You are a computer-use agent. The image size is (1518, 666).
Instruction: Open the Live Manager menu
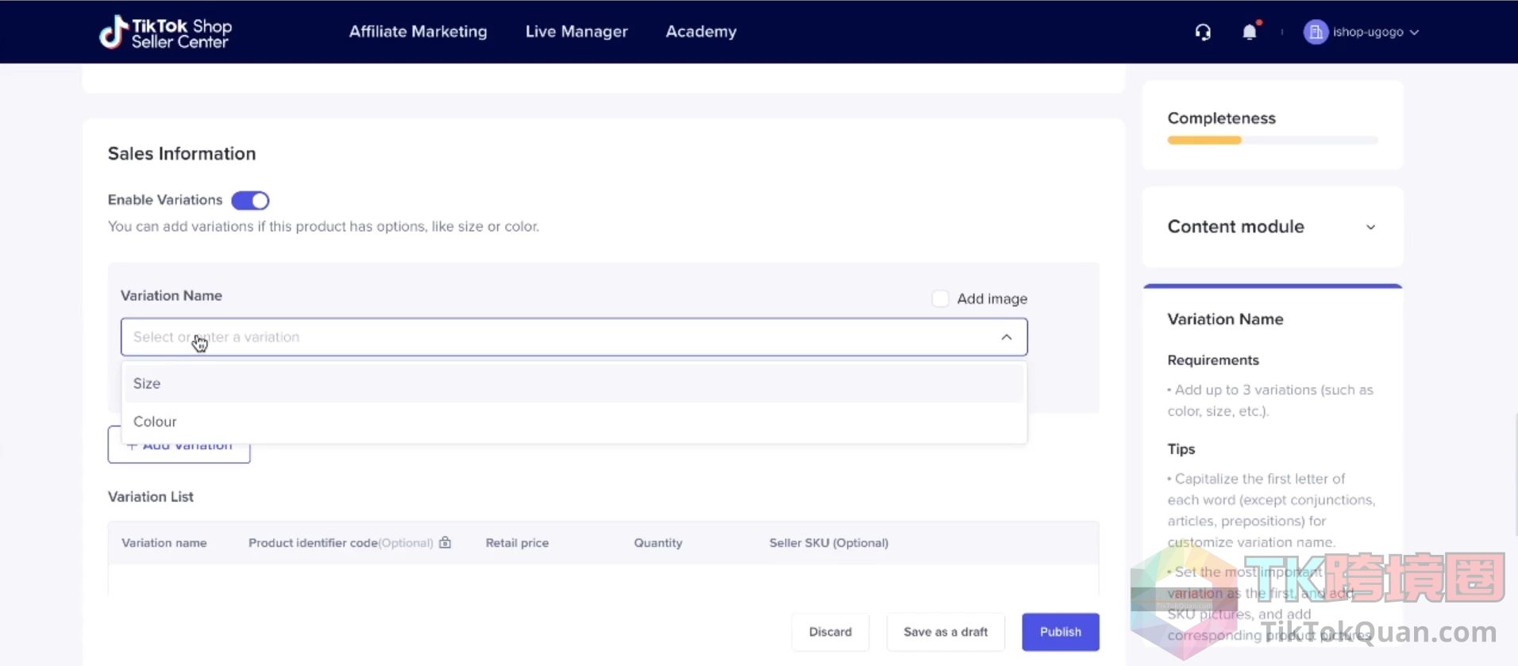576,32
